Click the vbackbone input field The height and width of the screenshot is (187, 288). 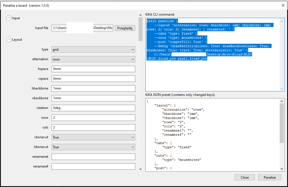coord(93,98)
